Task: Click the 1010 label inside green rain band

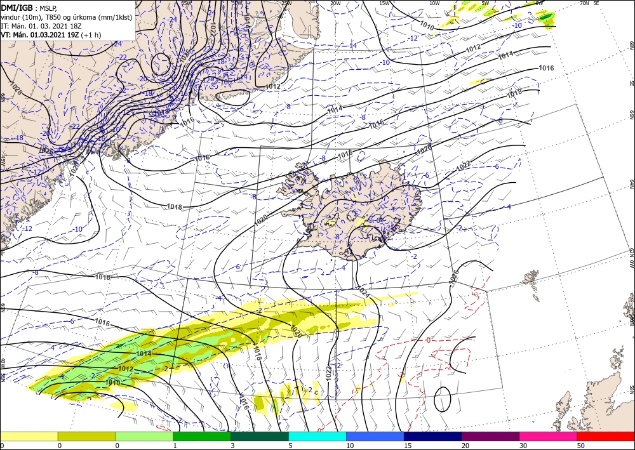Action: click(x=112, y=382)
